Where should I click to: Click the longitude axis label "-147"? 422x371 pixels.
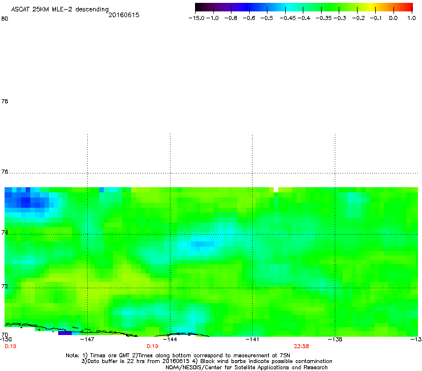(x=87, y=340)
